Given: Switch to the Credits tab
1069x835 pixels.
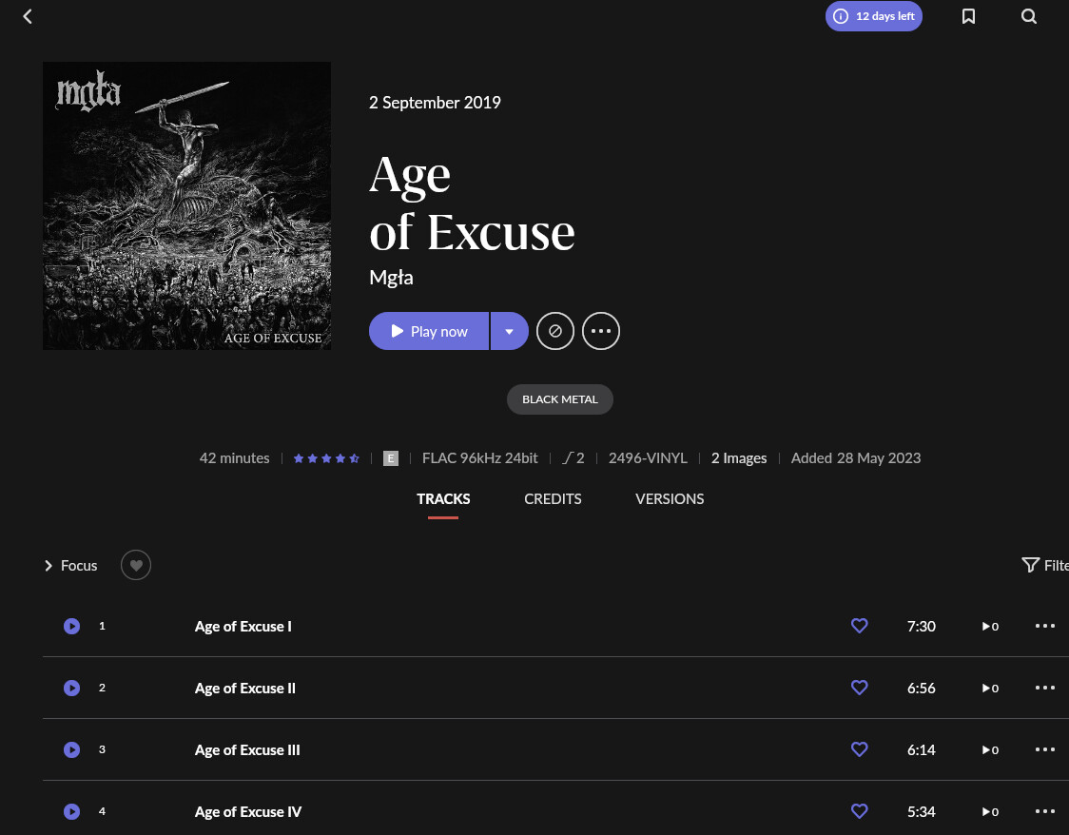Looking at the screenshot, I should 553,499.
